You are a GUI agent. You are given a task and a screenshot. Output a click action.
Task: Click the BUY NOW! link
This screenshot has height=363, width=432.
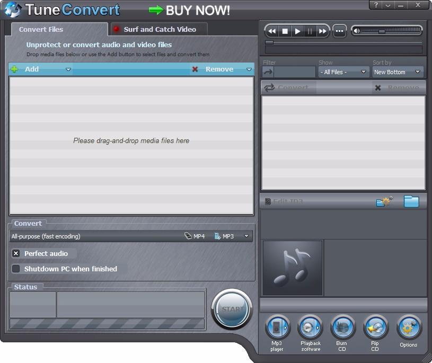(189, 11)
